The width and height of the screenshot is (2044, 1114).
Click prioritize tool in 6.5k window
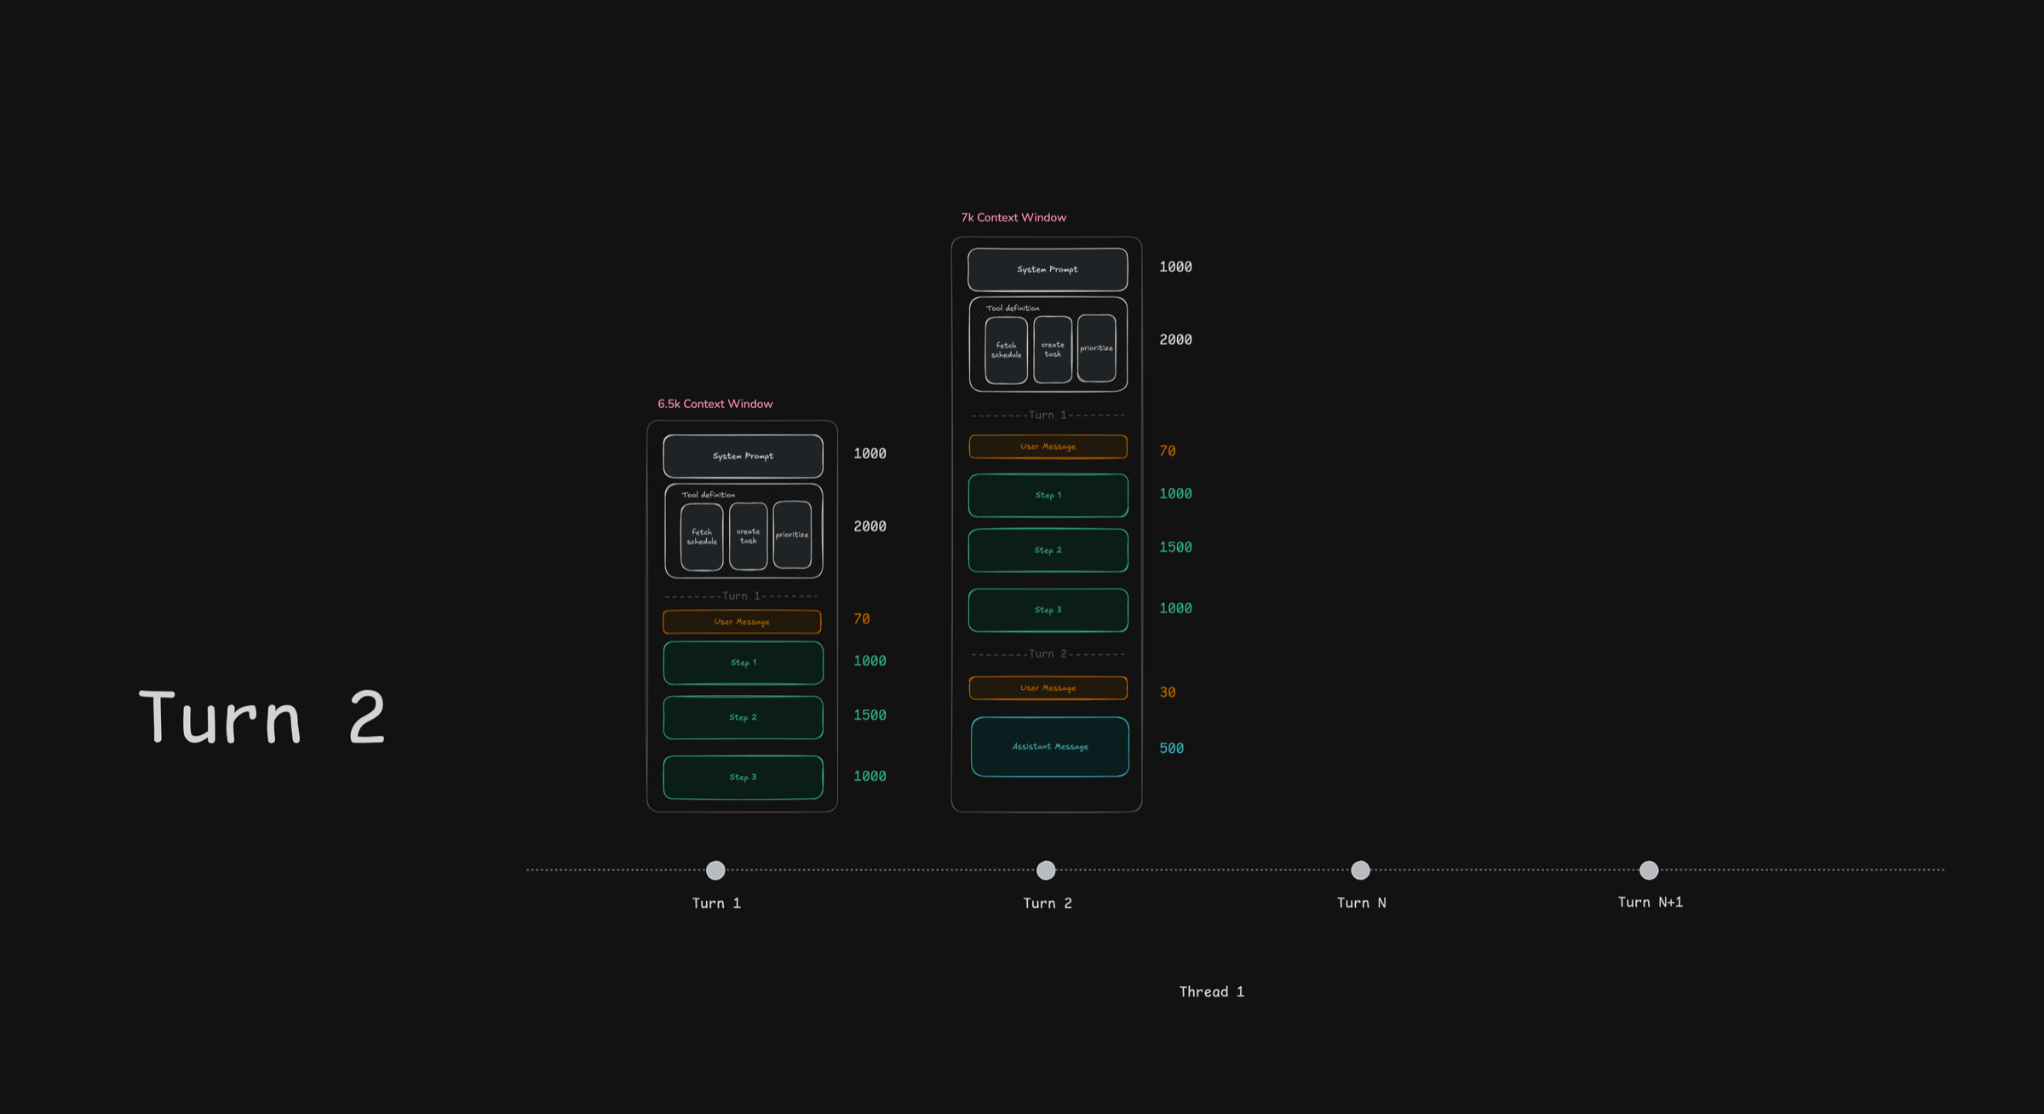tap(792, 535)
